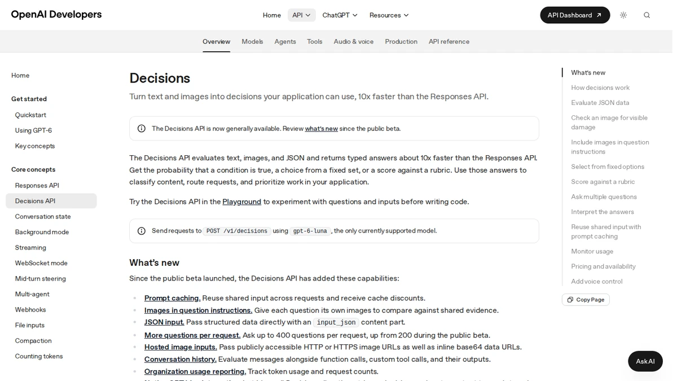The image size is (677, 381).
Task: Click Home in the left sidebar
Action: click(20, 76)
